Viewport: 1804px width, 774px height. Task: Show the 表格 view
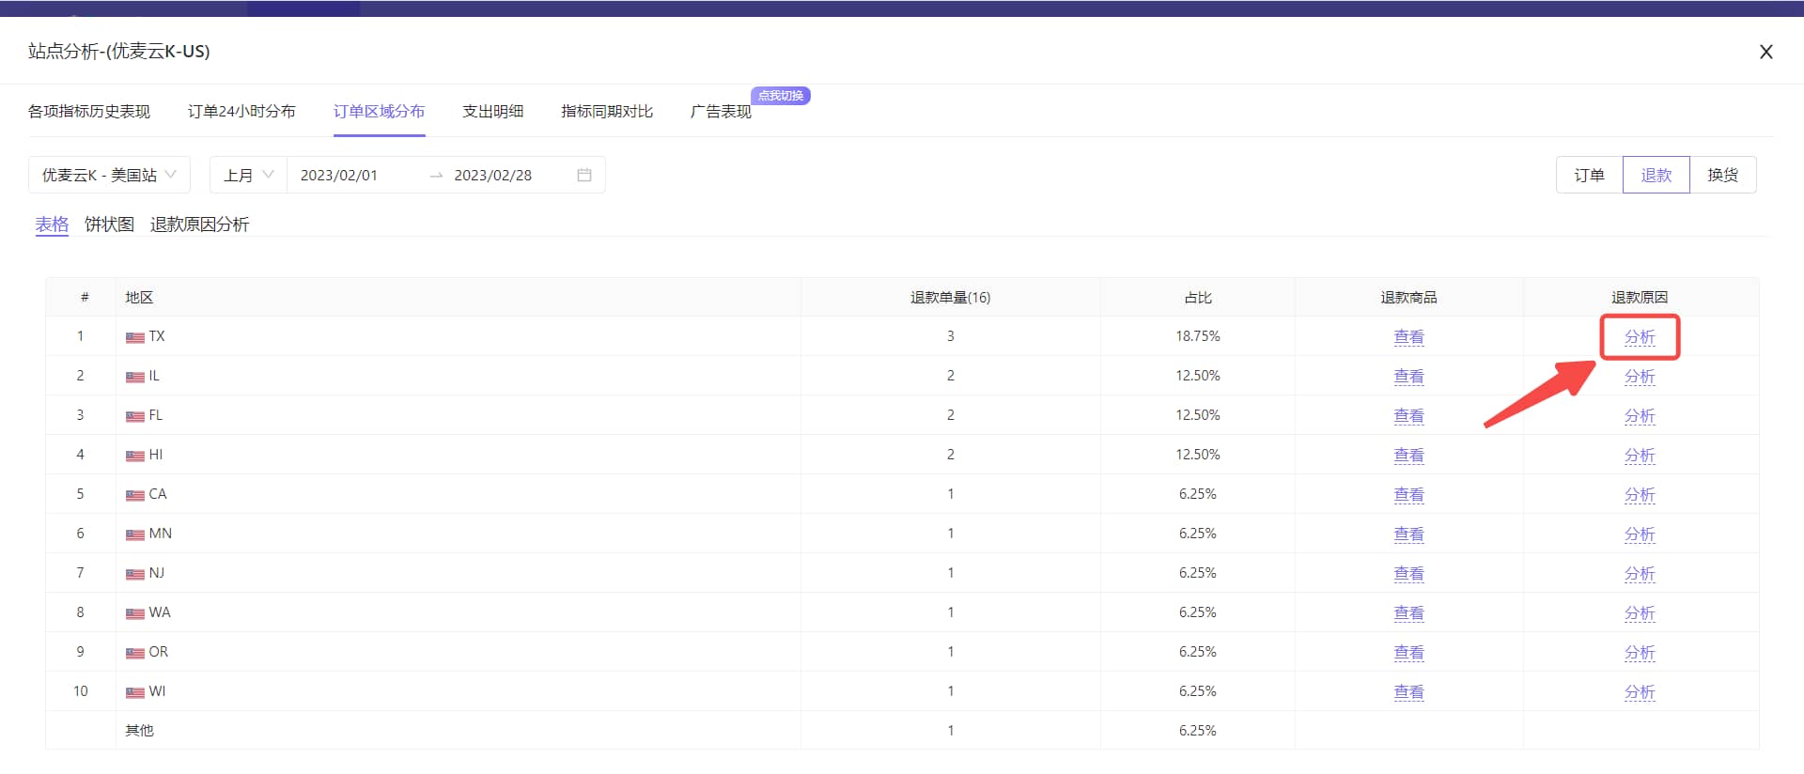point(52,224)
